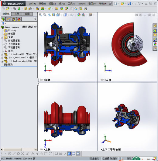Expand the New document dropdown arrow
This screenshot has height=161, width=158.
click(119, 4)
